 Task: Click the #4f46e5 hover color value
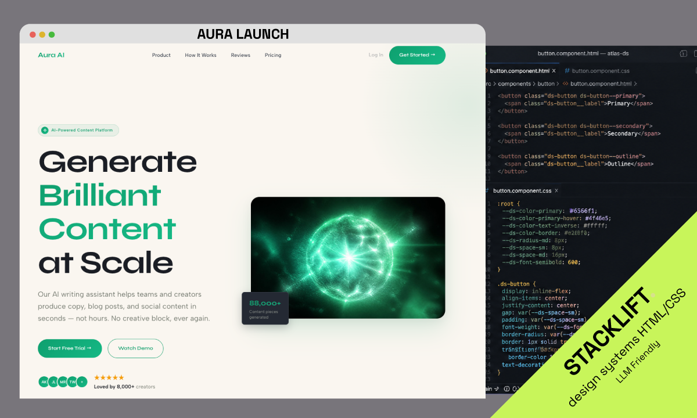[x=598, y=218]
